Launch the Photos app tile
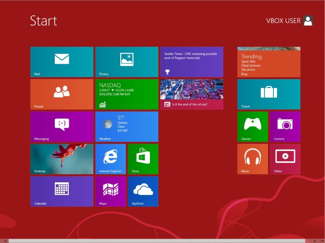 pyautogui.click(x=127, y=62)
